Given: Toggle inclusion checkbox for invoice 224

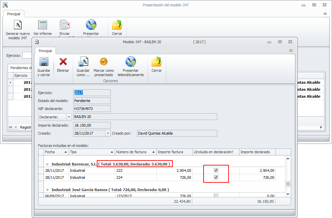Looking at the screenshot, I should 216,177.
